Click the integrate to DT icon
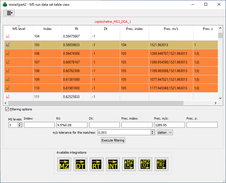 [80, 164]
